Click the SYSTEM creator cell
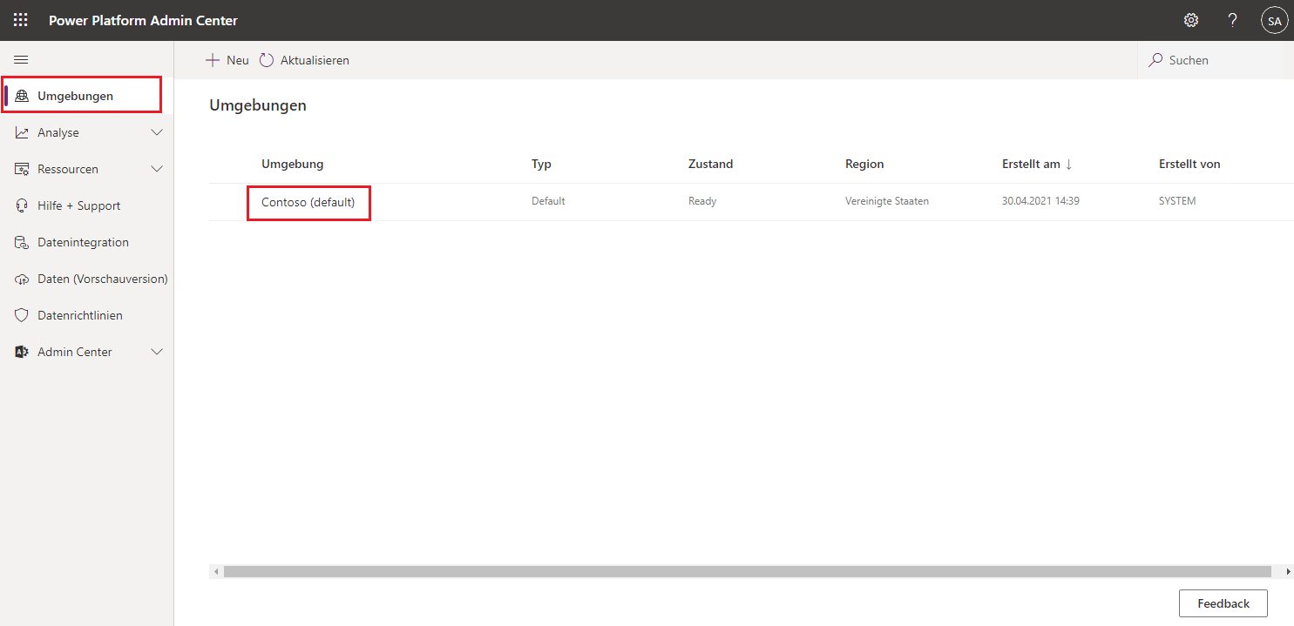The height and width of the screenshot is (626, 1294). pos(1177,201)
